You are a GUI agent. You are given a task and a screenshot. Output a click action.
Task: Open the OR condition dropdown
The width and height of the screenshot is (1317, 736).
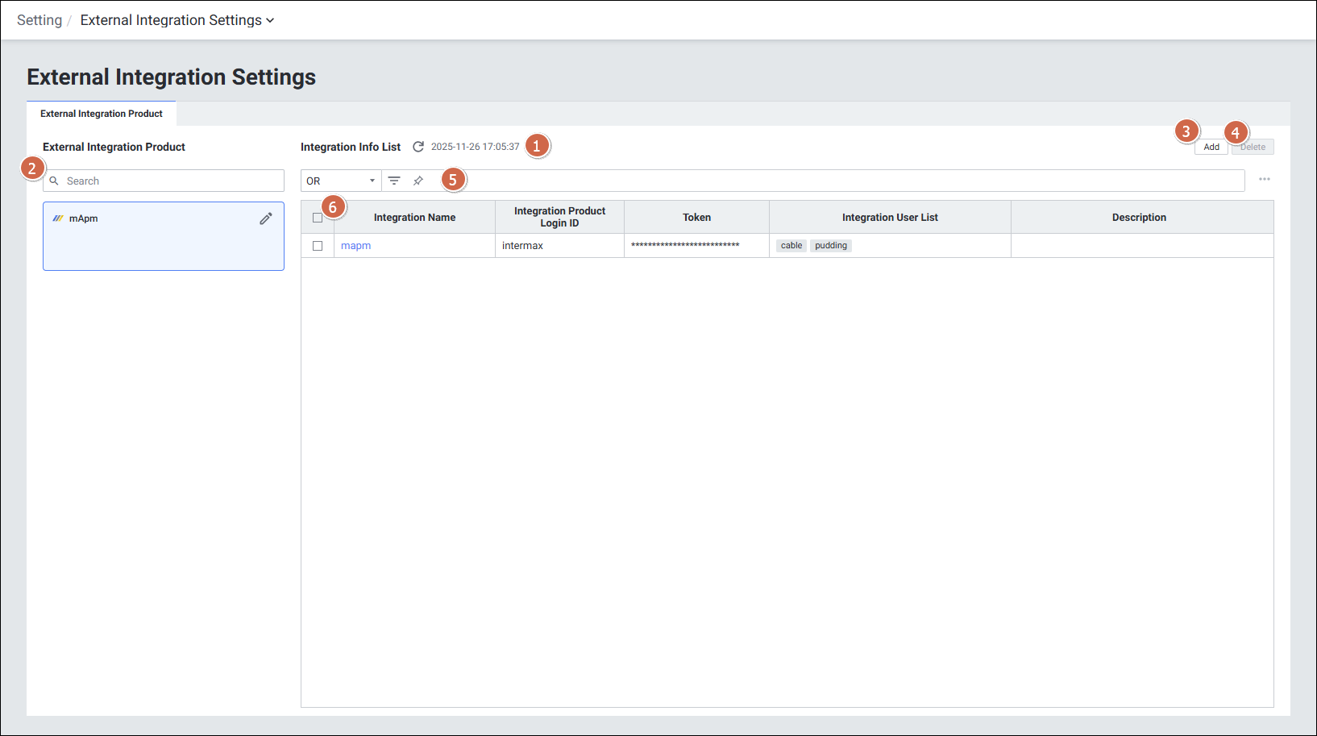[x=341, y=181]
